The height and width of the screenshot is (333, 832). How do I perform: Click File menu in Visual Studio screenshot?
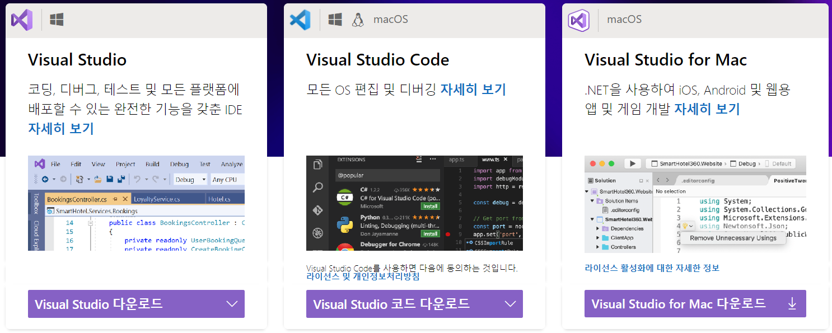pos(55,164)
